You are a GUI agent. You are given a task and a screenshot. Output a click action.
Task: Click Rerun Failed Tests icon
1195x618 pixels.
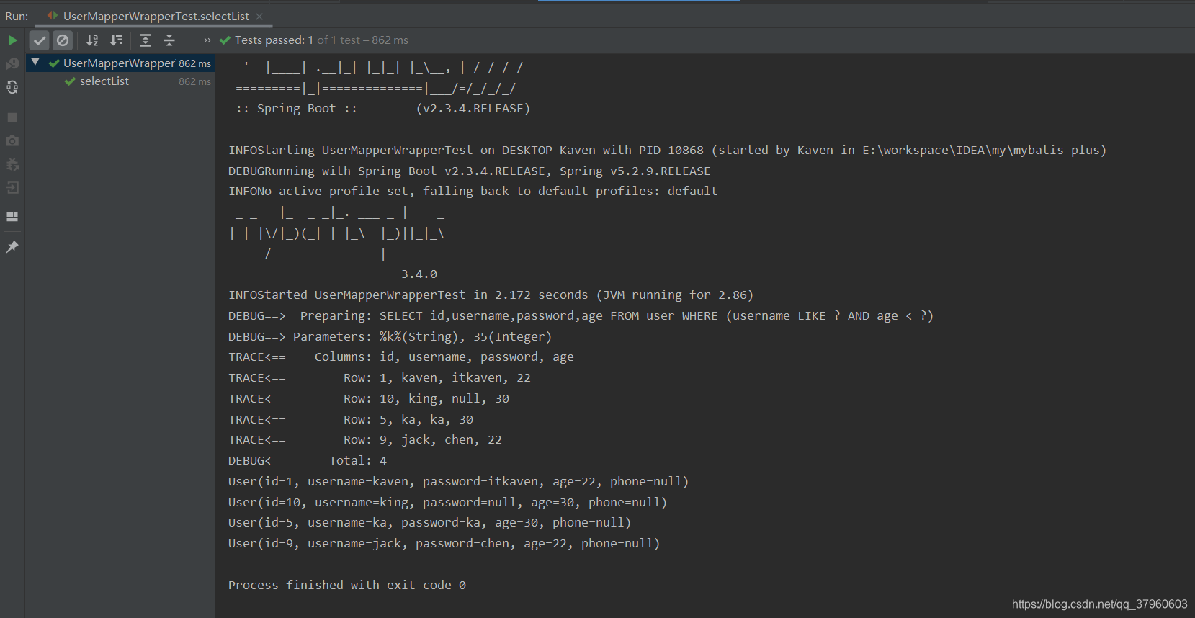pyautogui.click(x=12, y=64)
